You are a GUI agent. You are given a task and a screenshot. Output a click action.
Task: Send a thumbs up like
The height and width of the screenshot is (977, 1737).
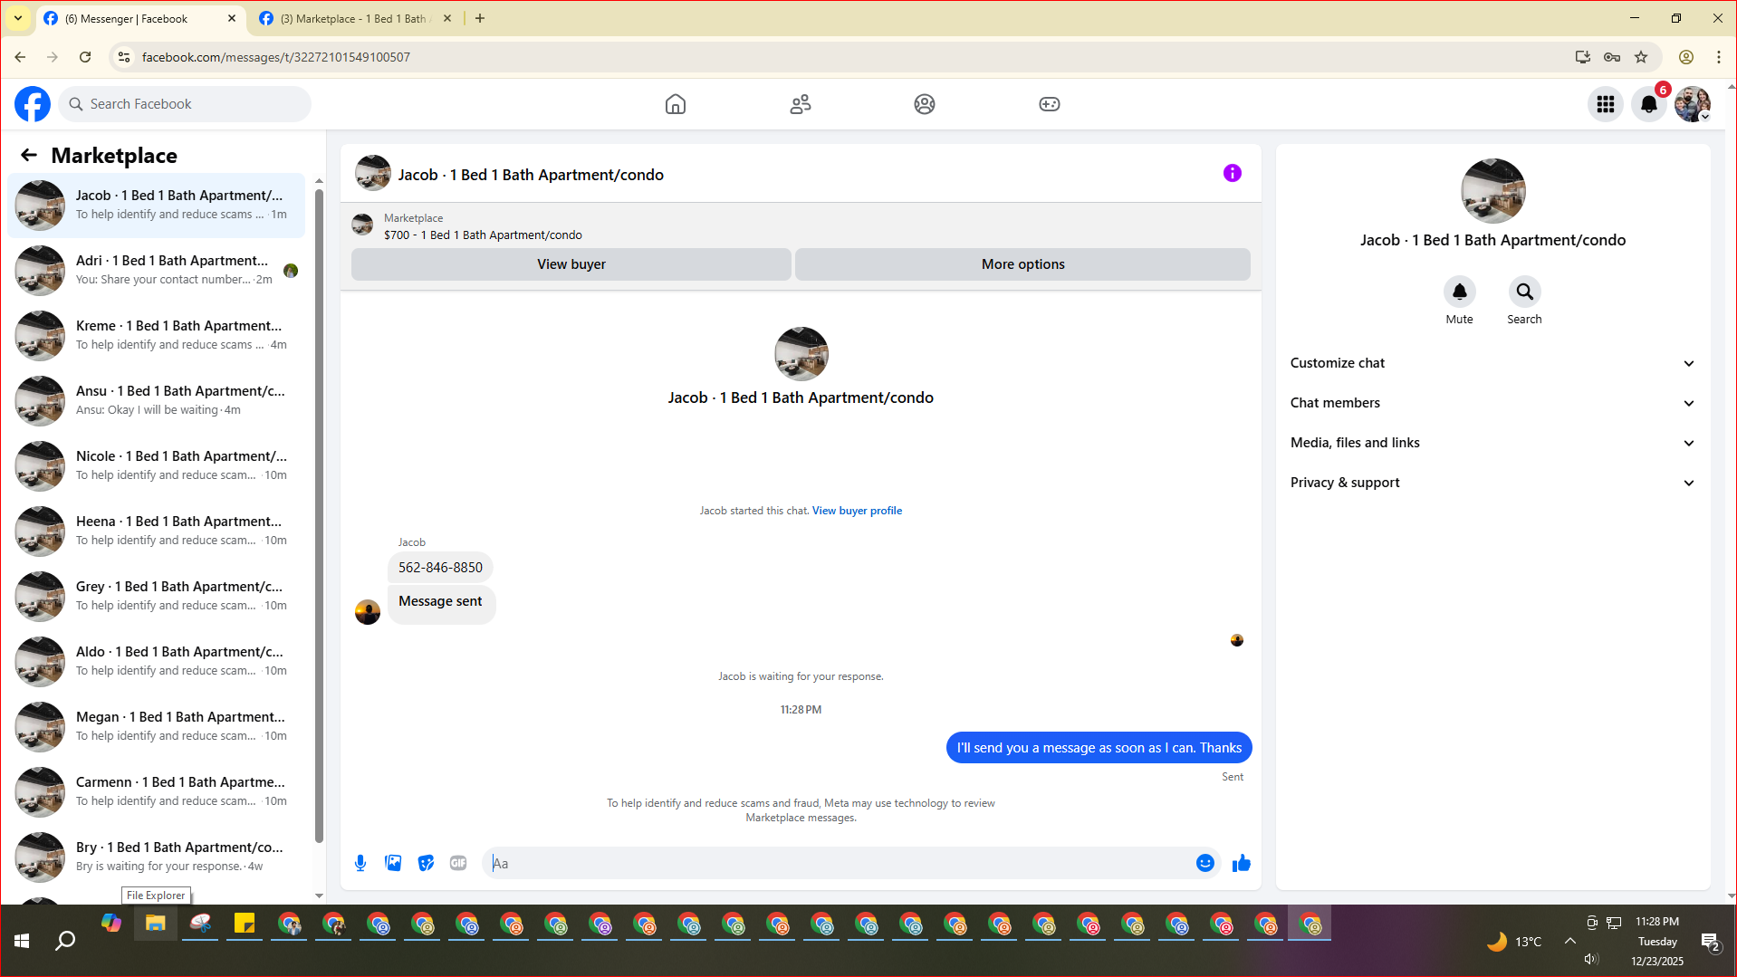pos(1242,863)
